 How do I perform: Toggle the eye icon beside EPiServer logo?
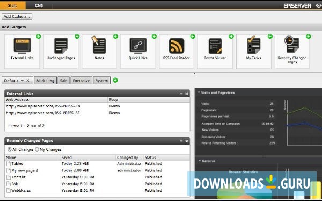point(319,6)
